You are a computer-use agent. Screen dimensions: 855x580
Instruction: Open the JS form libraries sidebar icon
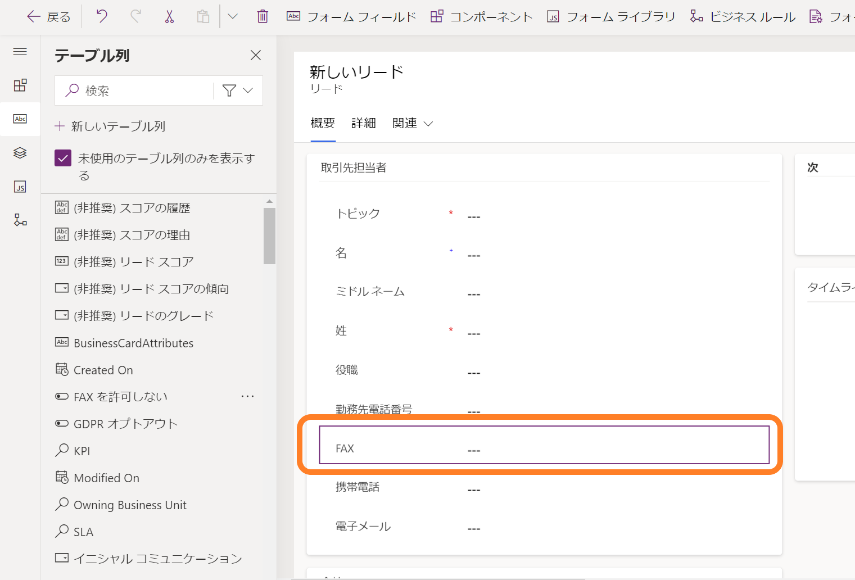[20, 187]
